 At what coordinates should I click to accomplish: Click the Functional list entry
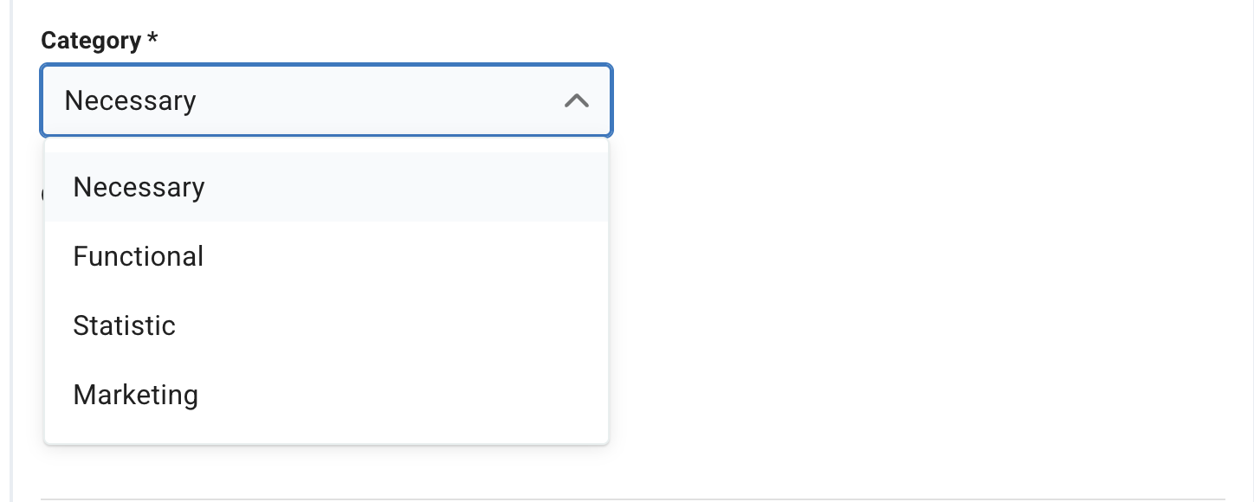coord(139,256)
